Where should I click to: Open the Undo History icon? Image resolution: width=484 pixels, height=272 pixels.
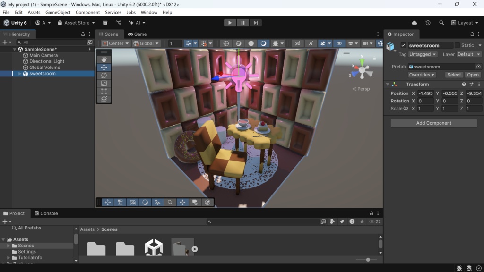tap(428, 23)
